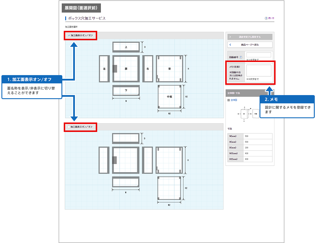Click the 設計を完了し保存する button
Image resolution: width=315 pixels, height=243 pixels.
(x=250, y=37)
